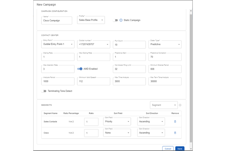Open the Profile dropdown
The width and height of the screenshot is (226, 151).
(91, 20)
